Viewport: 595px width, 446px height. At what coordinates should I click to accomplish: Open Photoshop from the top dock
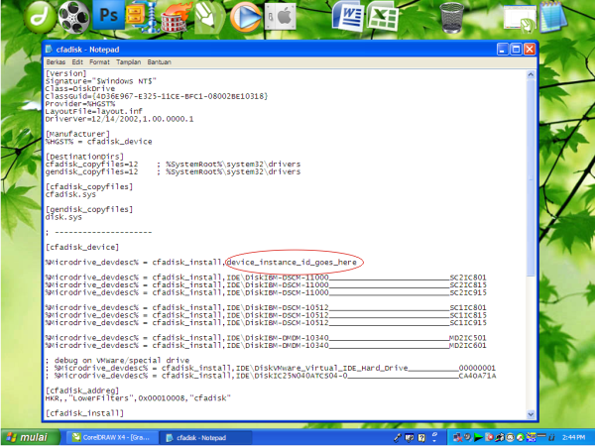pyautogui.click(x=107, y=15)
